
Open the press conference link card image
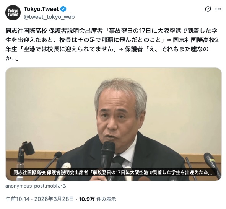[x=114, y=124]
